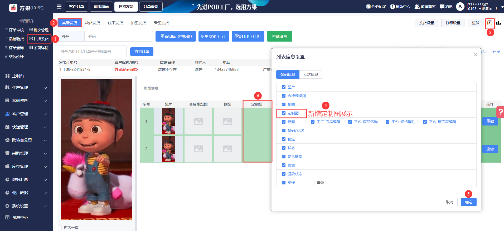Image resolution: width=504 pixels, height=231 pixels.
Task: Open 发货设置 settings
Action: tap(427, 23)
